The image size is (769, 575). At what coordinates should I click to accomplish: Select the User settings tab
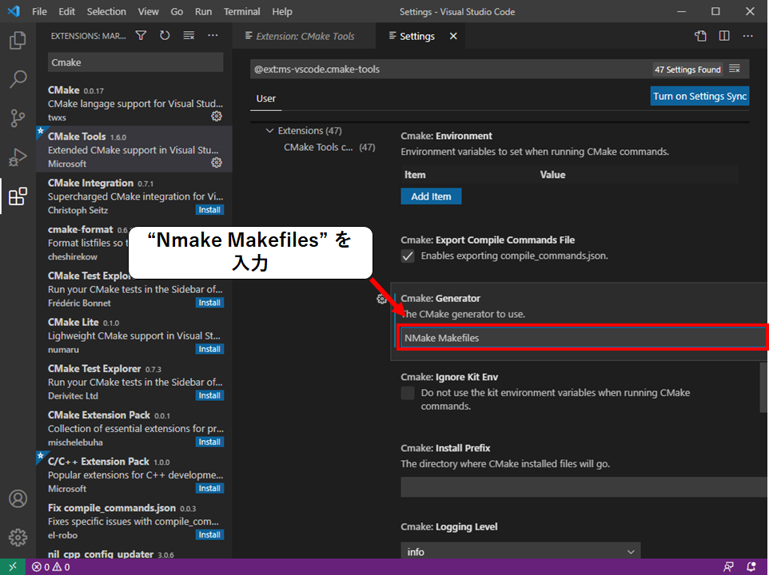pos(266,98)
